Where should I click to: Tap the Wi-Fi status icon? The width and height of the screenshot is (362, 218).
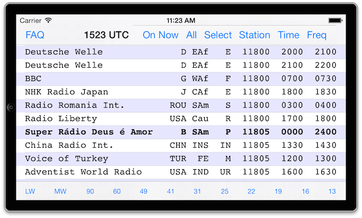[x=48, y=20]
